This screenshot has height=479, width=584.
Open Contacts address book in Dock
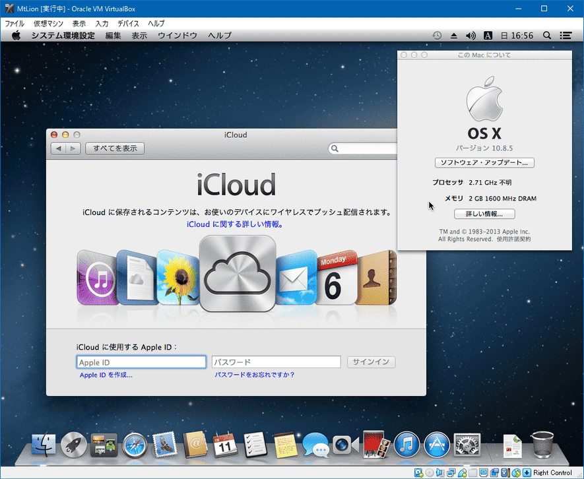(x=195, y=444)
